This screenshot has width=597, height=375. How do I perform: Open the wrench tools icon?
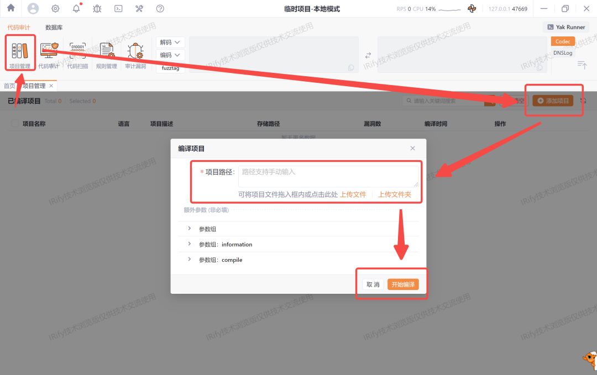139,8
